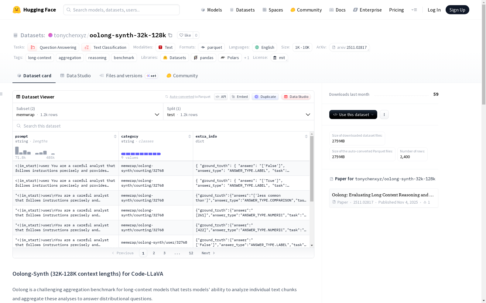The height and width of the screenshot is (303, 486).
Task: Click the long-context tag
Action: 40,58
